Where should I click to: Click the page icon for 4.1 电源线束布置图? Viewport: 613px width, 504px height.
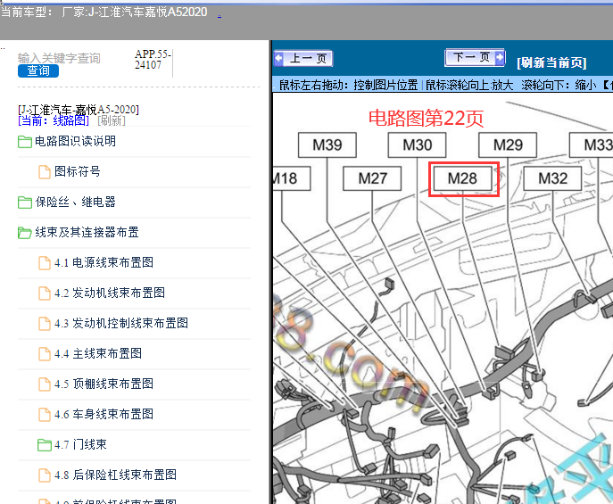click(x=45, y=263)
